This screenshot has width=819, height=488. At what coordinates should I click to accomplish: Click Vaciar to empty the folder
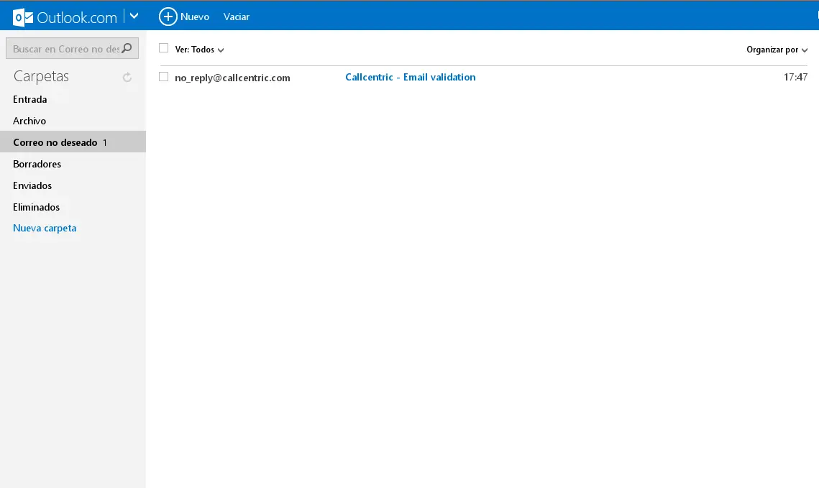click(236, 16)
